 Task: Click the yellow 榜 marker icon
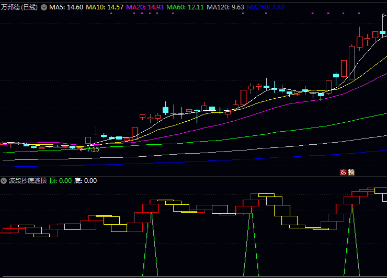coord(351,172)
